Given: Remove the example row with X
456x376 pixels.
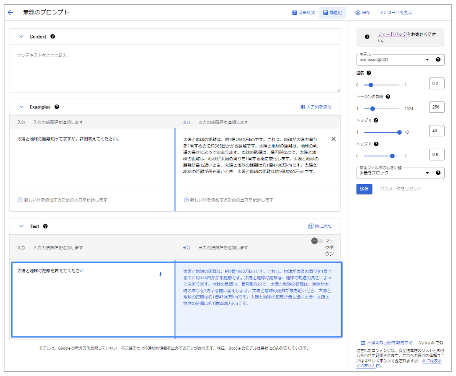Looking at the screenshot, I should [x=334, y=139].
